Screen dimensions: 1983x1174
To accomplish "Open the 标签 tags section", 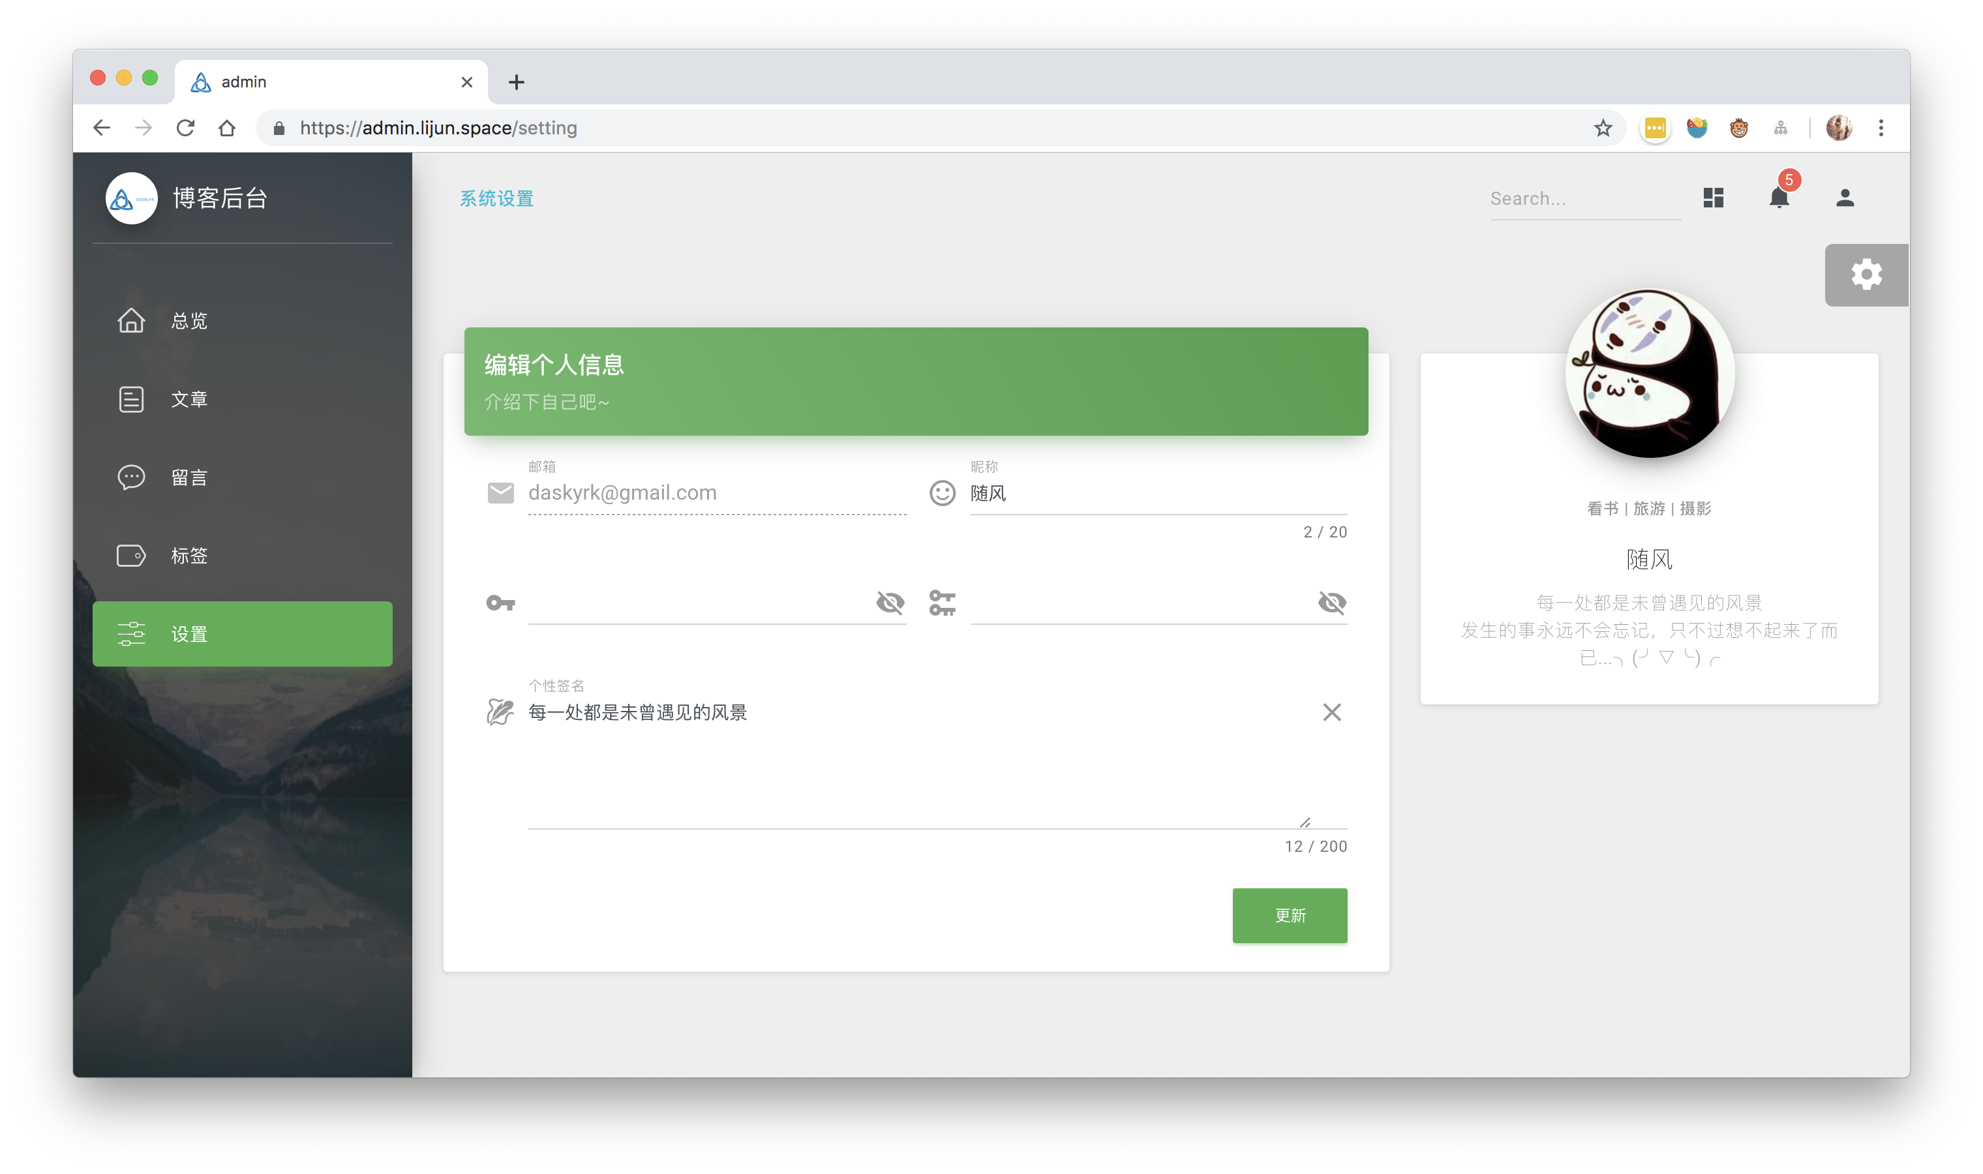I will [242, 555].
